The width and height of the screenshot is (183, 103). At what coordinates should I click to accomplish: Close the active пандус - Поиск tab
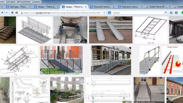[86, 7]
